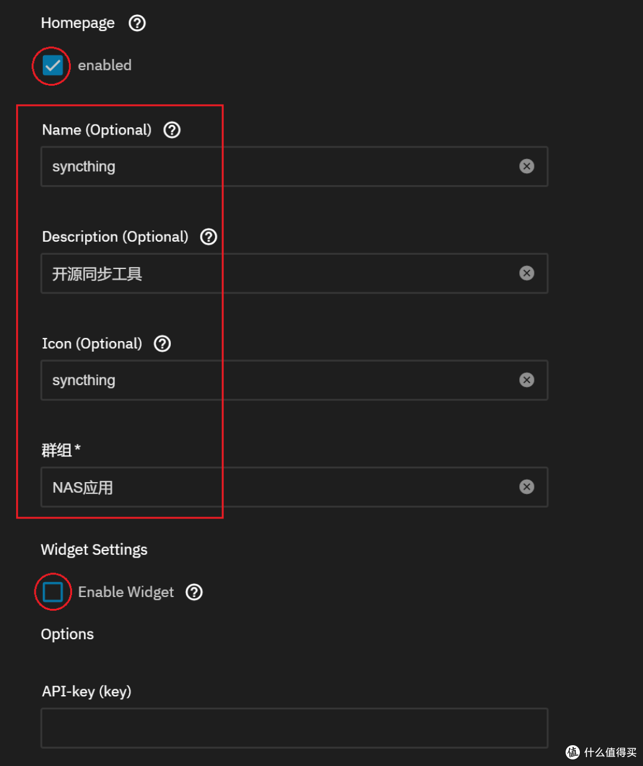Clear the syncthing name field with the x icon
Viewport: 643px width, 766px height.
527,166
